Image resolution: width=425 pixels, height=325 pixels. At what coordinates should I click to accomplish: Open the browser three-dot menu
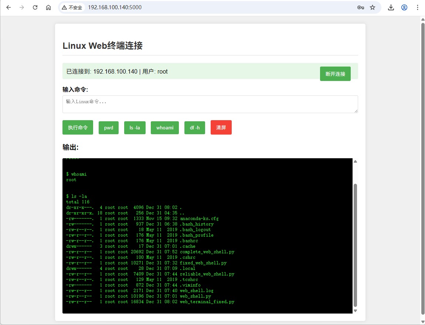(417, 7)
